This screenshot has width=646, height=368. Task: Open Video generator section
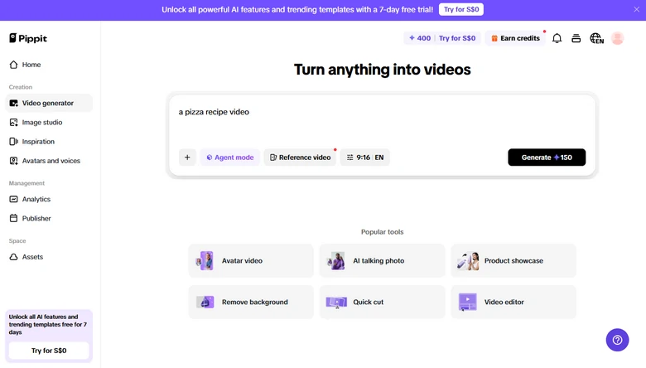[x=49, y=103]
